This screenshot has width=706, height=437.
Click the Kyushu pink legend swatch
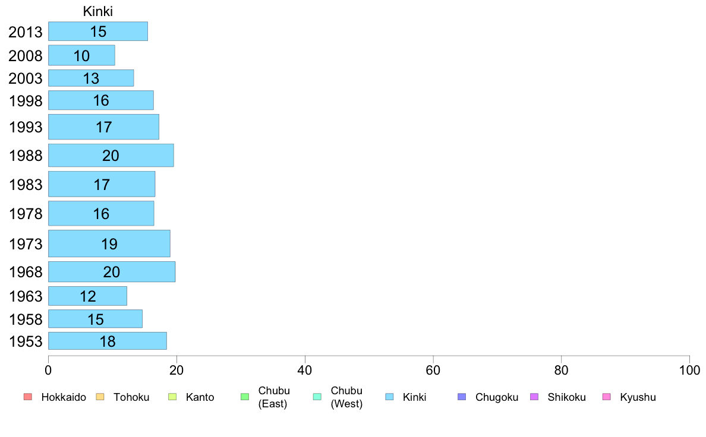coord(607,397)
